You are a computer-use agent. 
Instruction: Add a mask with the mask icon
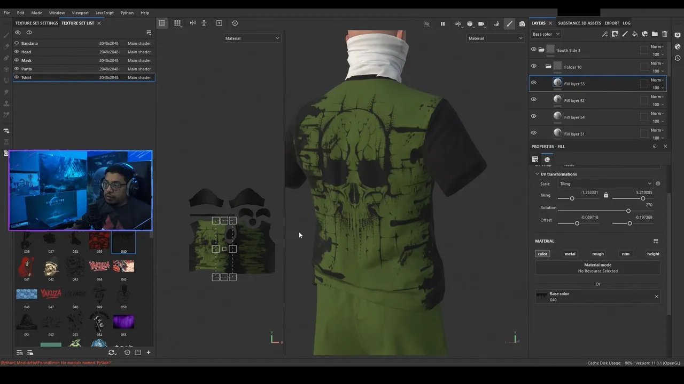pyautogui.click(x=615, y=34)
